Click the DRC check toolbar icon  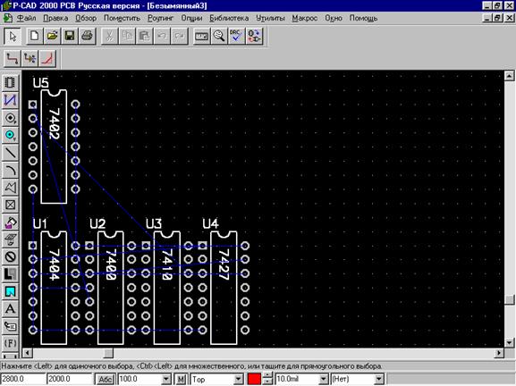coord(237,36)
